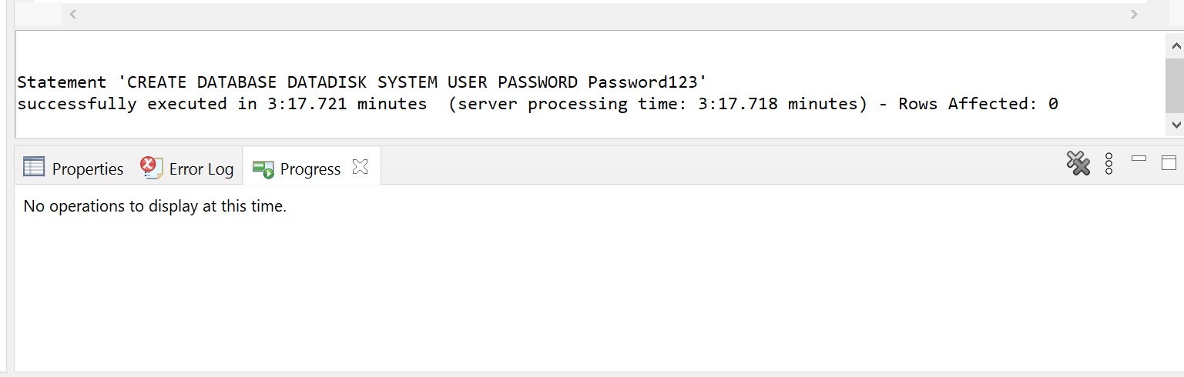The height and width of the screenshot is (377, 1184).
Task: Click the Error Log red X icon
Action: [x=151, y=168]
